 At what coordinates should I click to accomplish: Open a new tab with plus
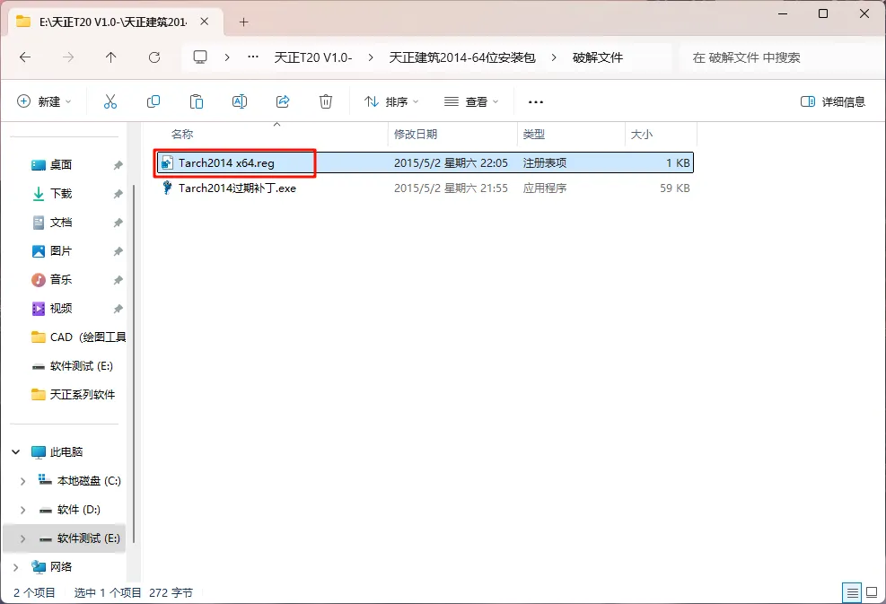pyautogui.click(x=243, y=22)
